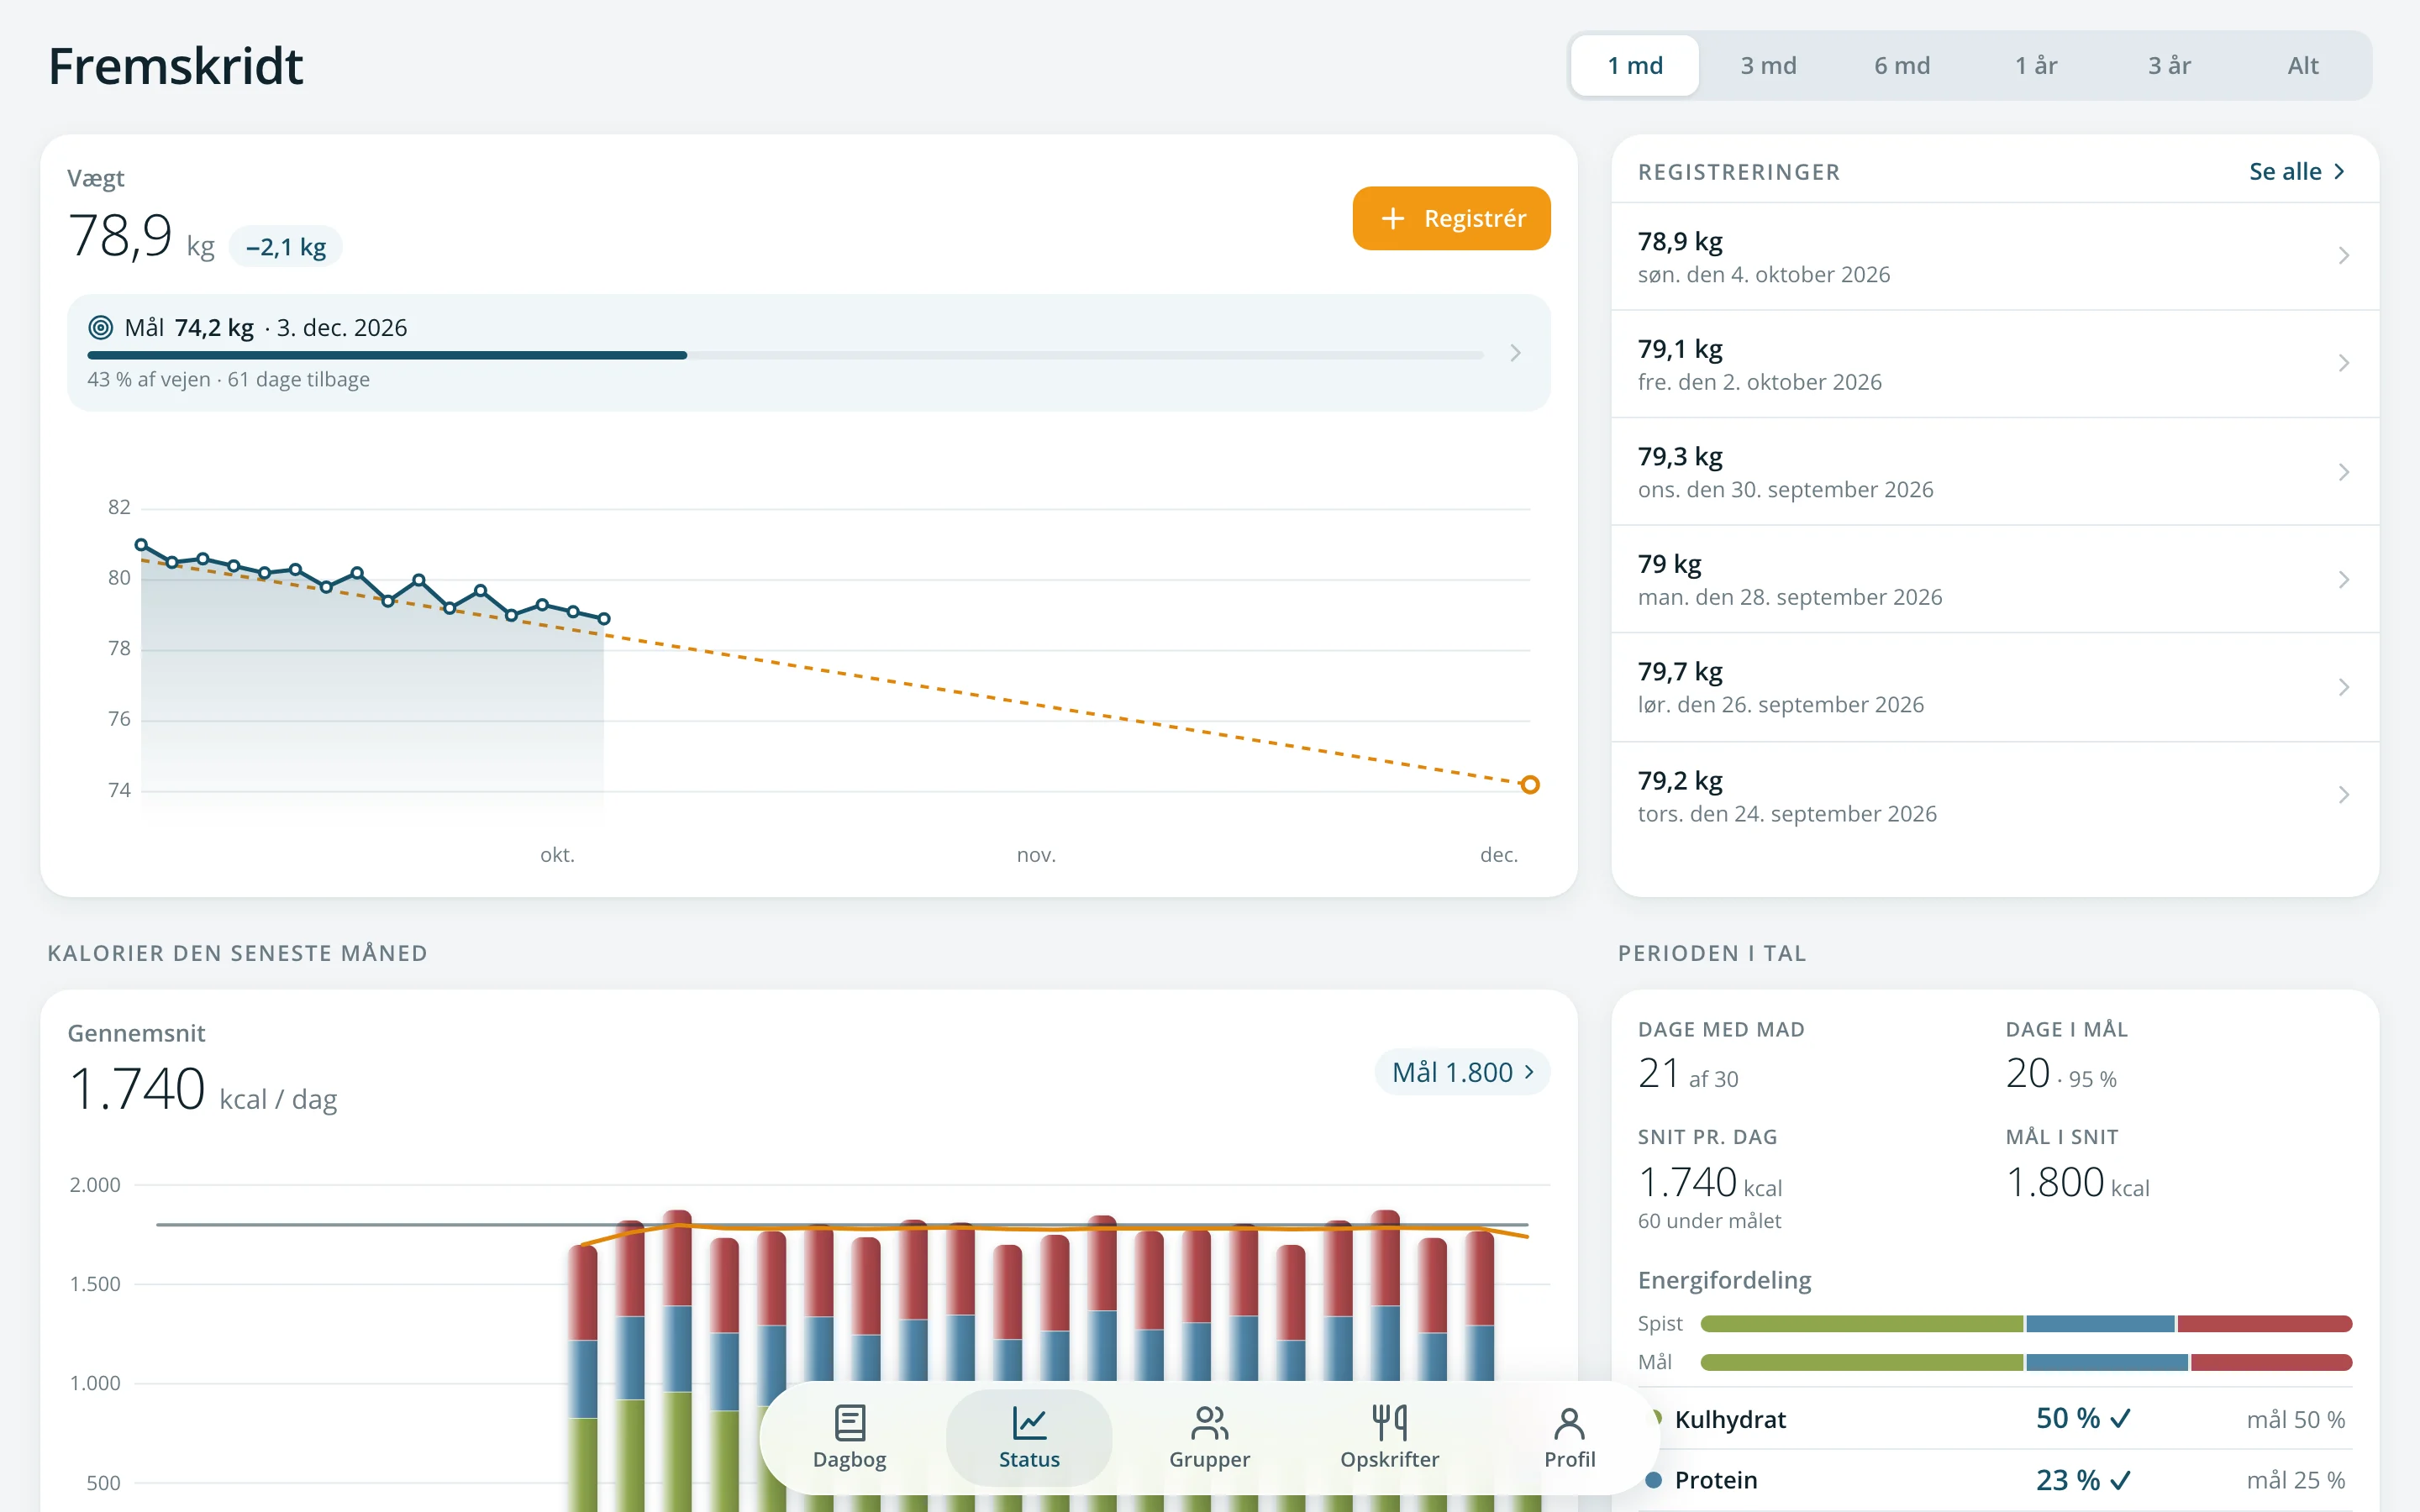Choose the 6 md range tab
2420x1512 pixels.
coord(1902,66)
